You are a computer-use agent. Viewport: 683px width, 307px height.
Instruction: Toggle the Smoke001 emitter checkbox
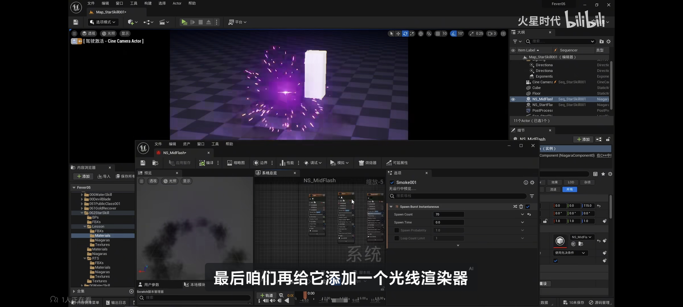(x=392, y=182)
